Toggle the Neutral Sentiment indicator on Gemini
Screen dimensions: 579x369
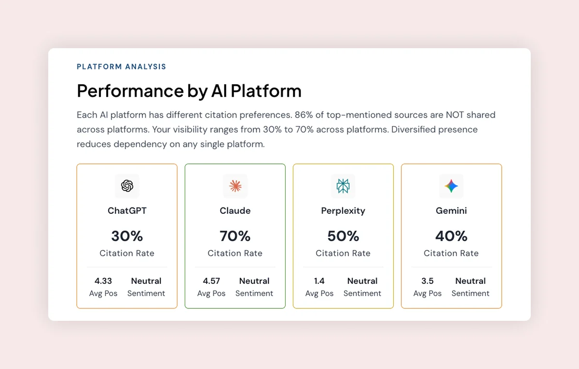(x=470, y=287)
